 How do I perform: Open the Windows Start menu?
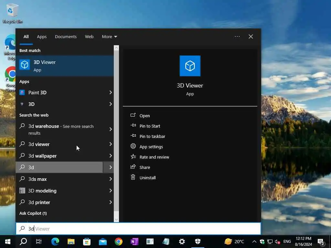click(8, 242)
